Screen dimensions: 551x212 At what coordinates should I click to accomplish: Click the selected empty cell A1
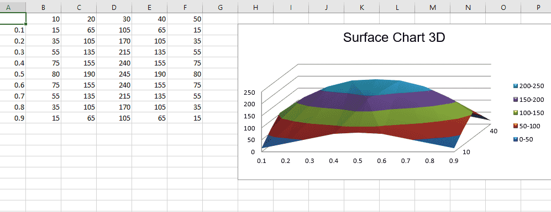[13, 18]
